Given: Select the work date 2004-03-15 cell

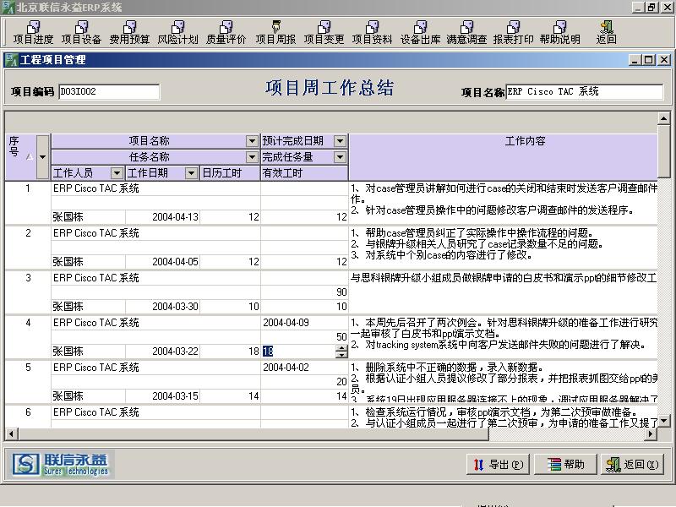Looking at the screenshot, I should click(x=162, y=396).
